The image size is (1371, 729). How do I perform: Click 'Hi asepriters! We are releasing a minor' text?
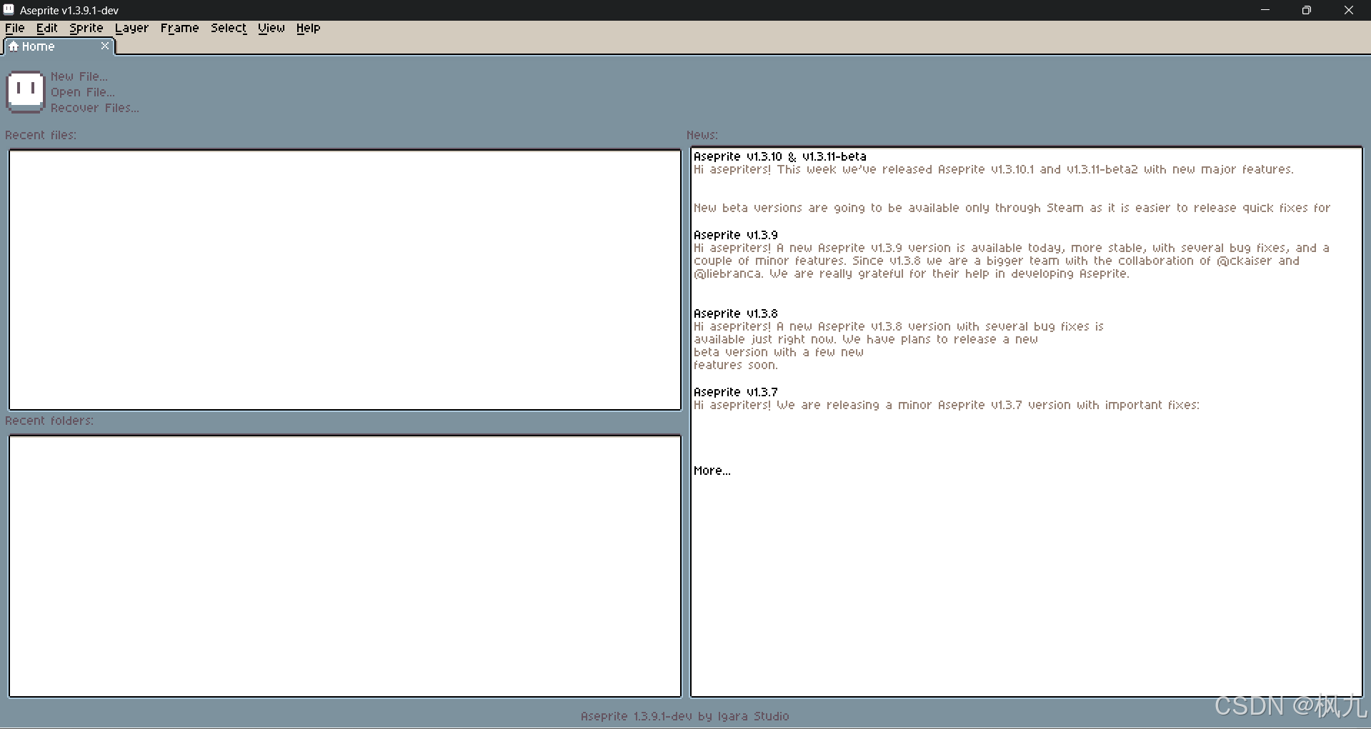(814, 405)
